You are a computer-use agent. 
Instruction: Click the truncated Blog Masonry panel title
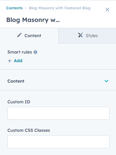coord(33,20)
